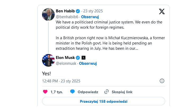The width and height of the screenshot is (185, 109).
Task: Open the tweet info circle icon
Action: (x=162, y=81)
